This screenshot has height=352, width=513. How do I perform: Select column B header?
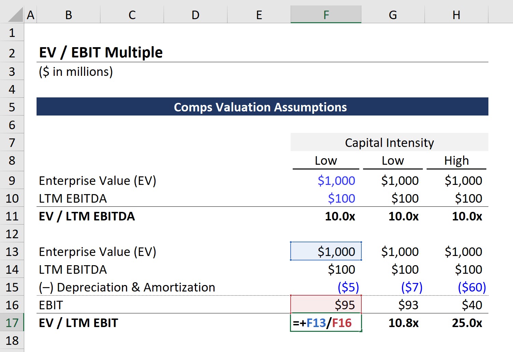[x=68, y=15]
